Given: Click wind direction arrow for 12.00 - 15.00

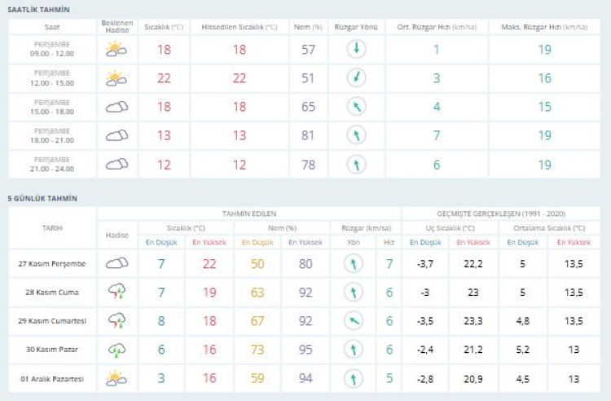Looking at the screenshot, I should click(x=355, y=78).
